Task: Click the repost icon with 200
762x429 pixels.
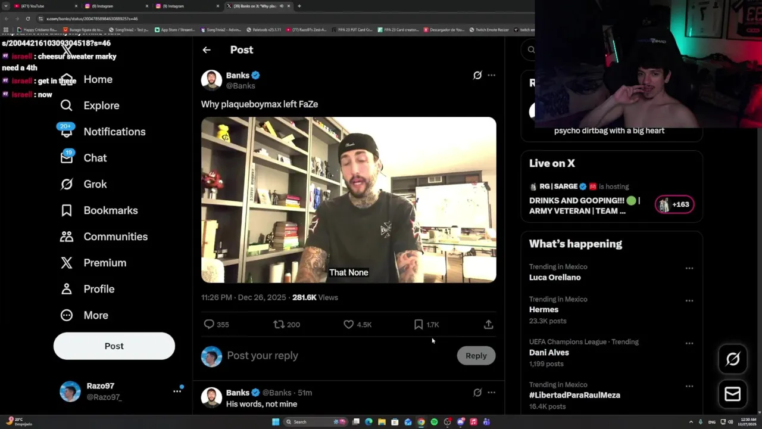Action: coord(279,325)
